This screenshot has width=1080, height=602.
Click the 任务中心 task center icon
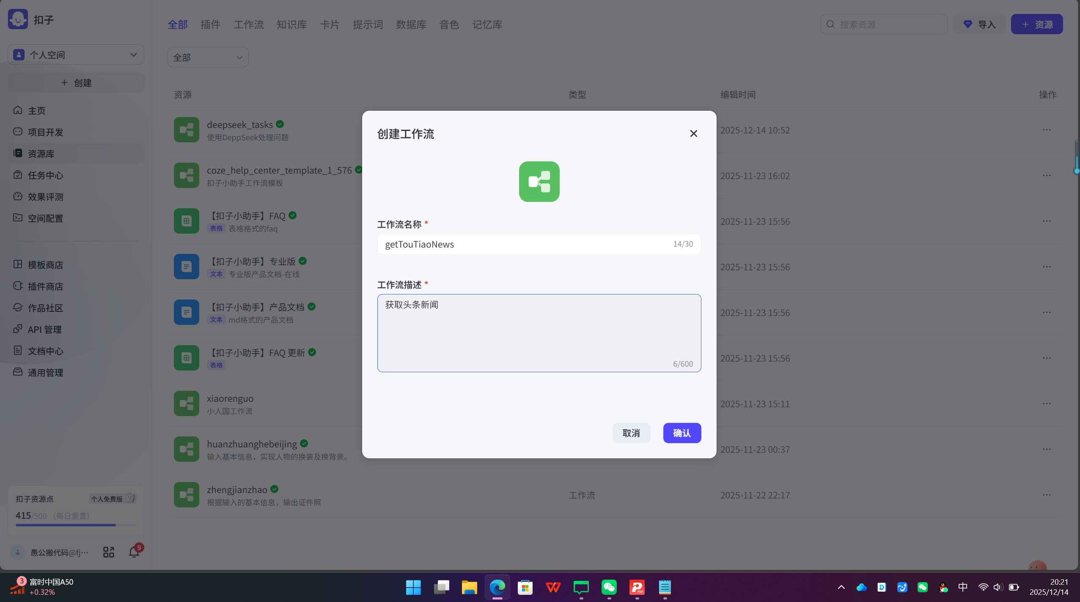click(18, 175)
